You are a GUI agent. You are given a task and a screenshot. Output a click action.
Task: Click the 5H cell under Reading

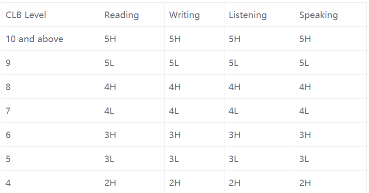(110, 39)
